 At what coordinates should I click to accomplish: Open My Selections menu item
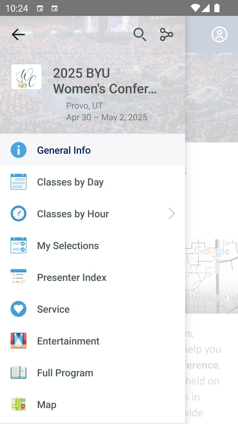pyautogui.click(x=93, y=245)
